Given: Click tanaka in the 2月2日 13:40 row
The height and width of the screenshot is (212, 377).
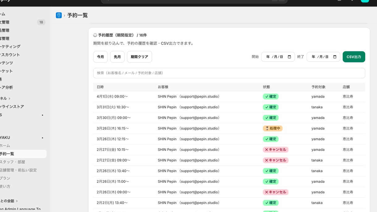Looking at the screenshot, I should coord(317,203).
